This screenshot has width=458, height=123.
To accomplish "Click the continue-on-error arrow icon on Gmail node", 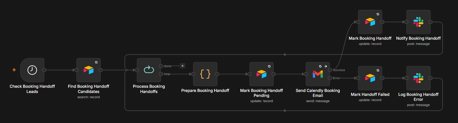I will 326,66.
